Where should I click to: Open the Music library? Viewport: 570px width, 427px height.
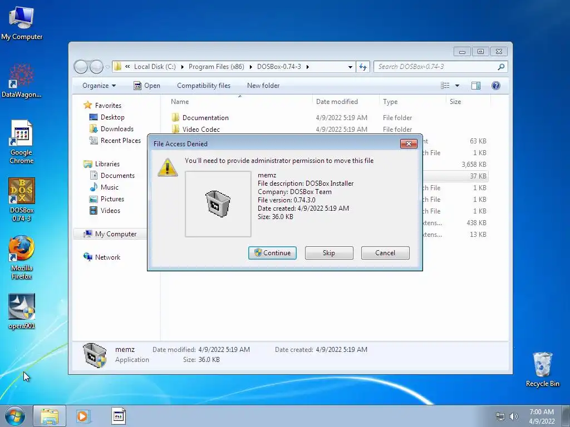pos(104,187)
